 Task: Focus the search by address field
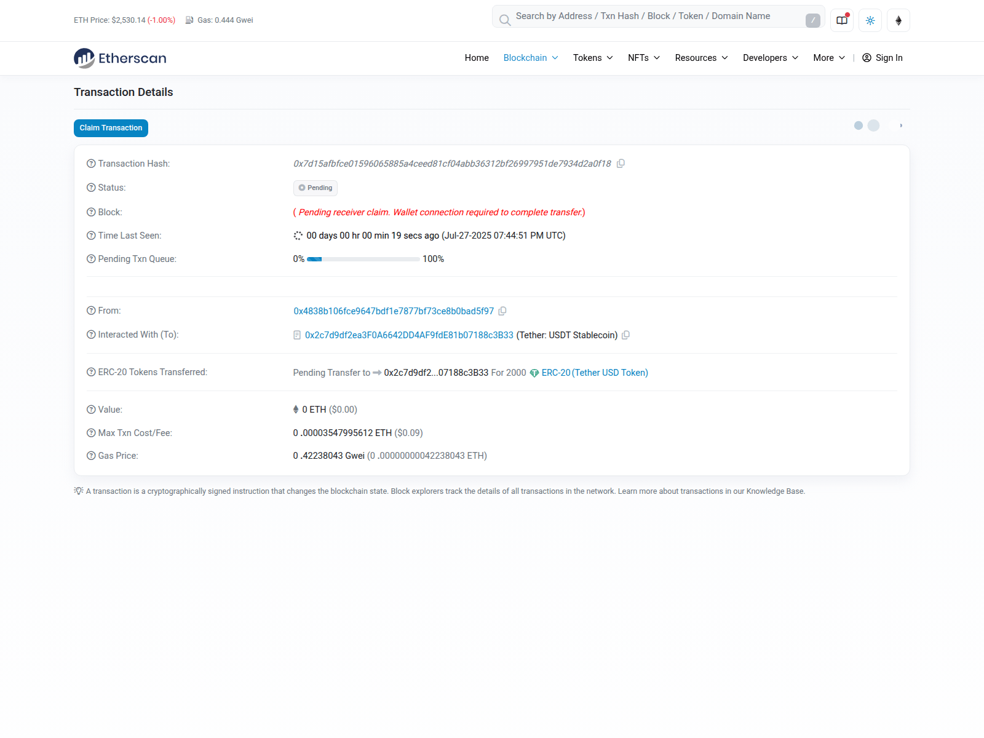(x=658, y=17)
